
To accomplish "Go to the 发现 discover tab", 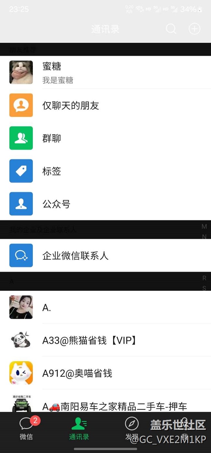I will [132, 429].
